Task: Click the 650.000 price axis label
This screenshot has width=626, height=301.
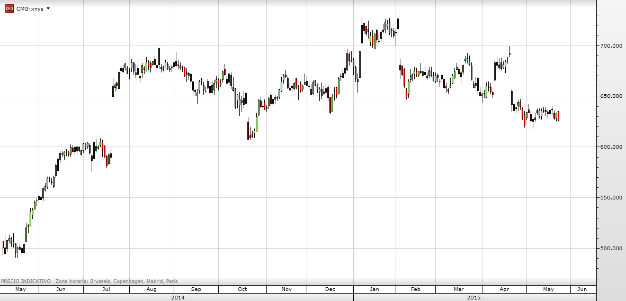Action: [x=611, y=96]
